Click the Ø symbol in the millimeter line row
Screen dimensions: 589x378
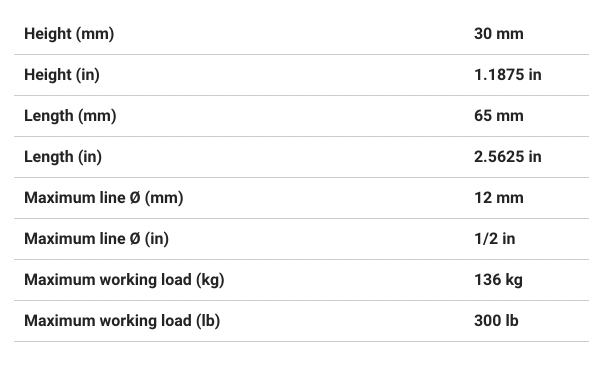[134, 198]
